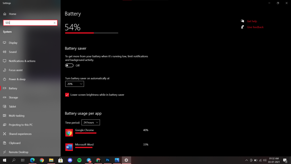This screenshot has width=291, height=164.
Task: Click the battery charge progress bar
Action: [x=92, y=33]
